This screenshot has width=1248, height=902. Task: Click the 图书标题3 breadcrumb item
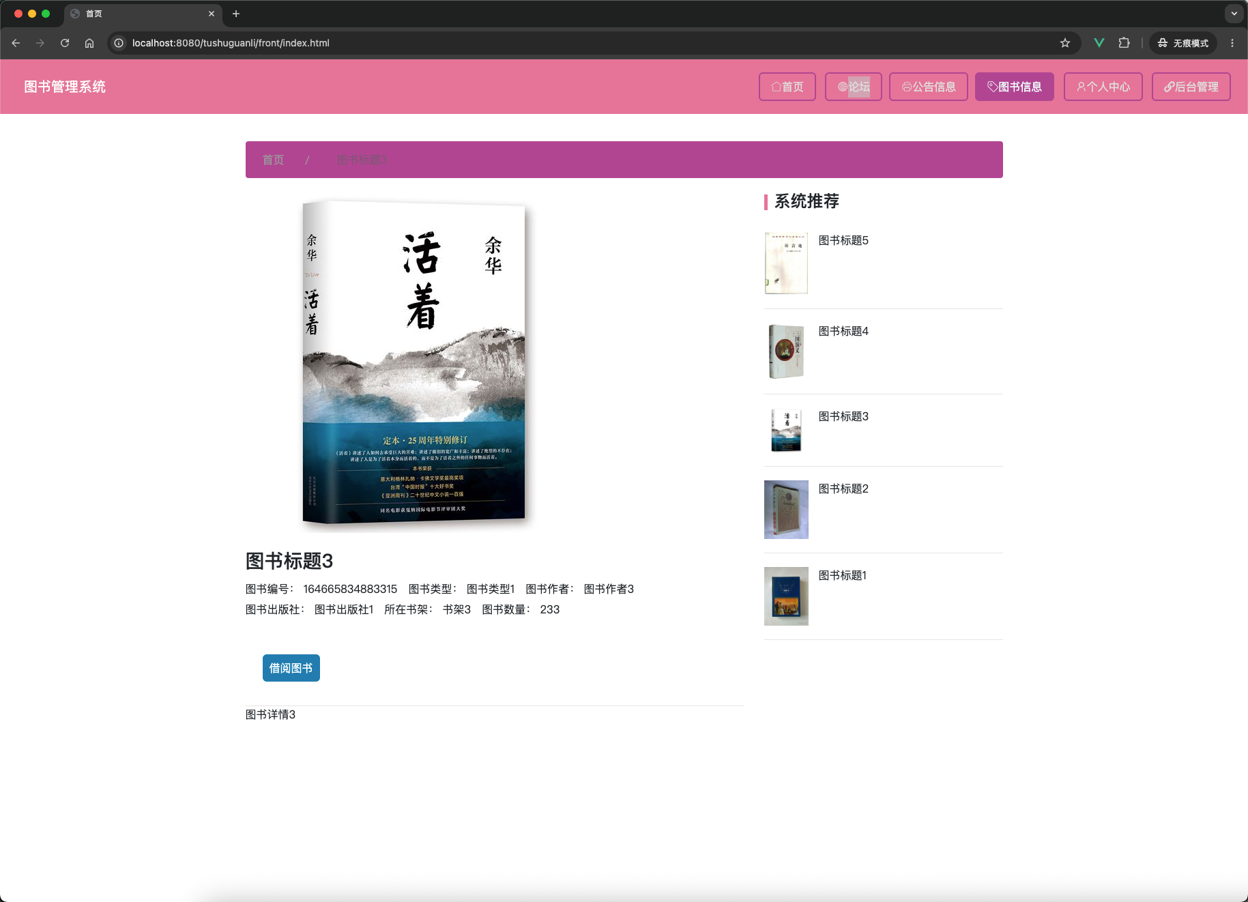tap(362, 160)
